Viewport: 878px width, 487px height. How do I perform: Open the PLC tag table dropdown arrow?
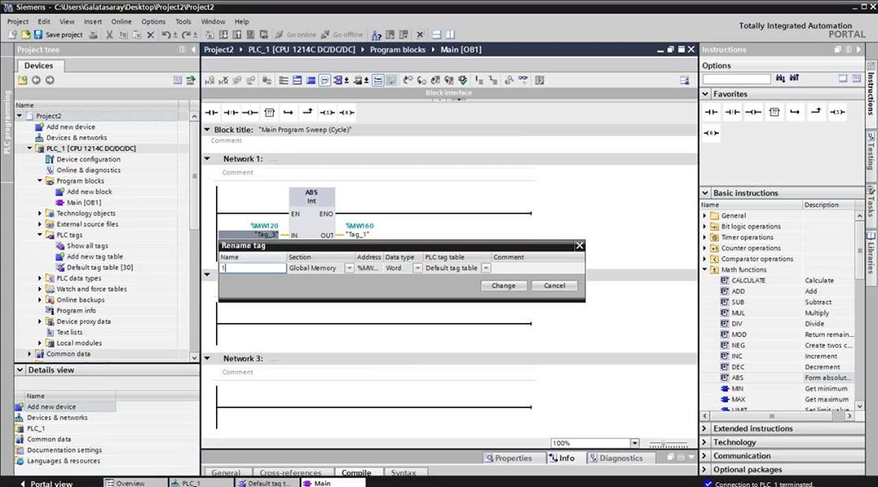tap(486, 268)
